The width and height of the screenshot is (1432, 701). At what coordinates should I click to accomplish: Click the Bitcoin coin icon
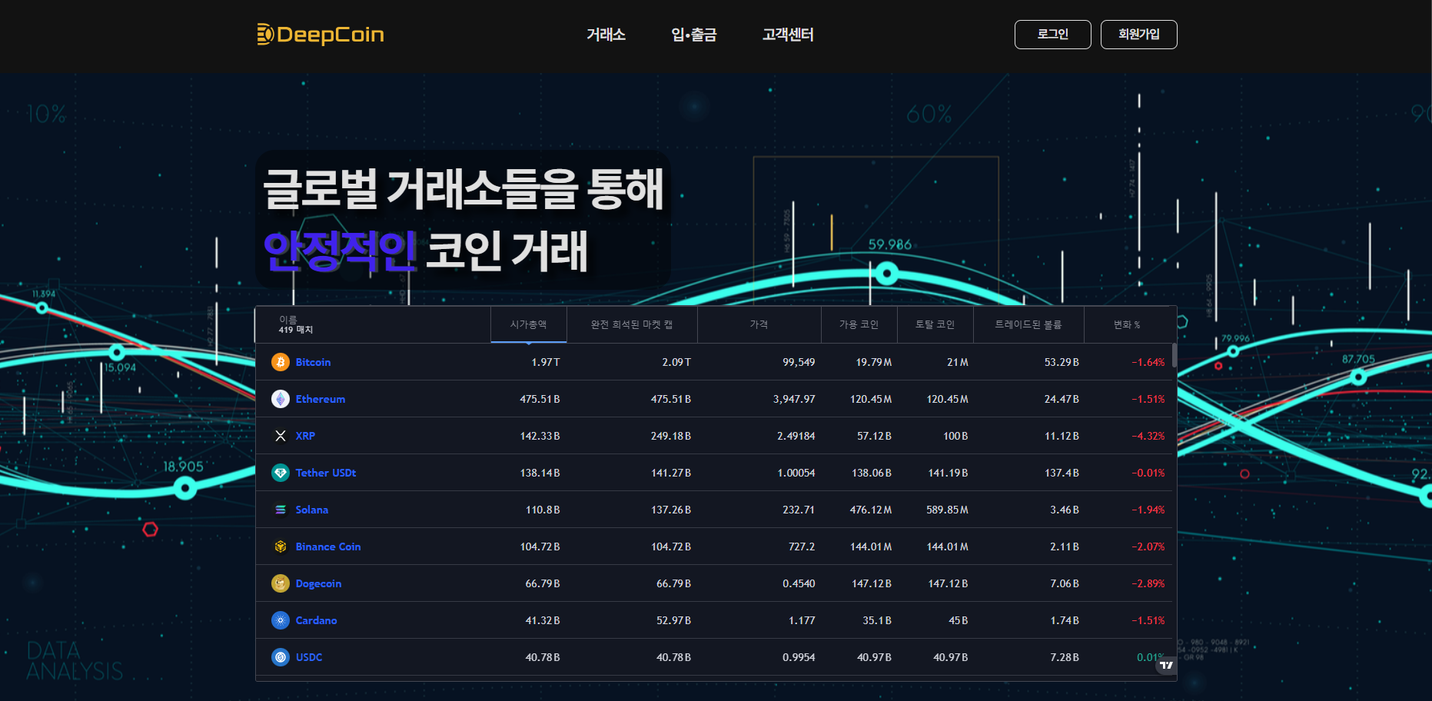coord(281,362)
